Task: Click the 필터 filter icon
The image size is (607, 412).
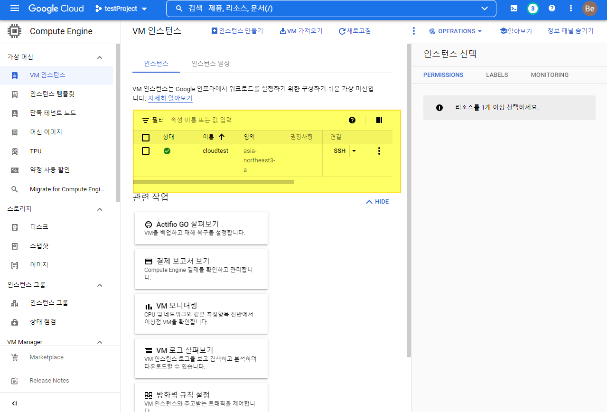Action: coord(146,121)
